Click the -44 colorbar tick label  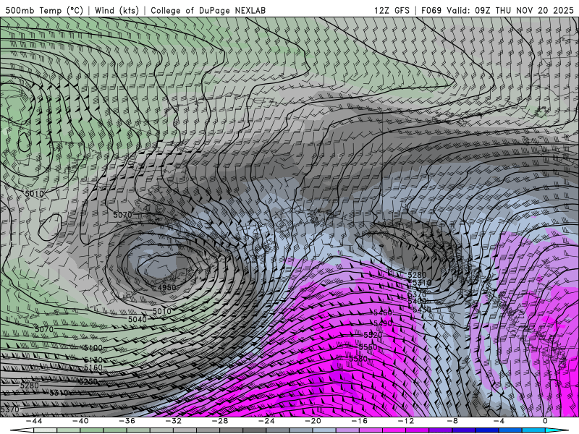tap(34, 421)
